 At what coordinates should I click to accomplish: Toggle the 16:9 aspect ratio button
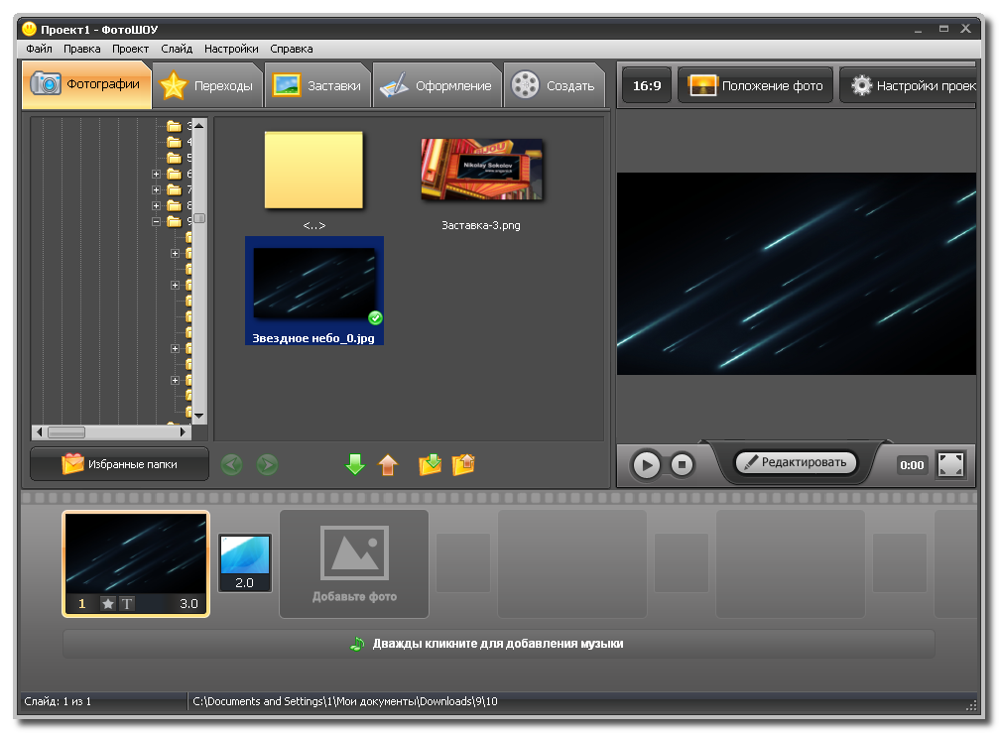pyautogui.click(x=647, y=86)
